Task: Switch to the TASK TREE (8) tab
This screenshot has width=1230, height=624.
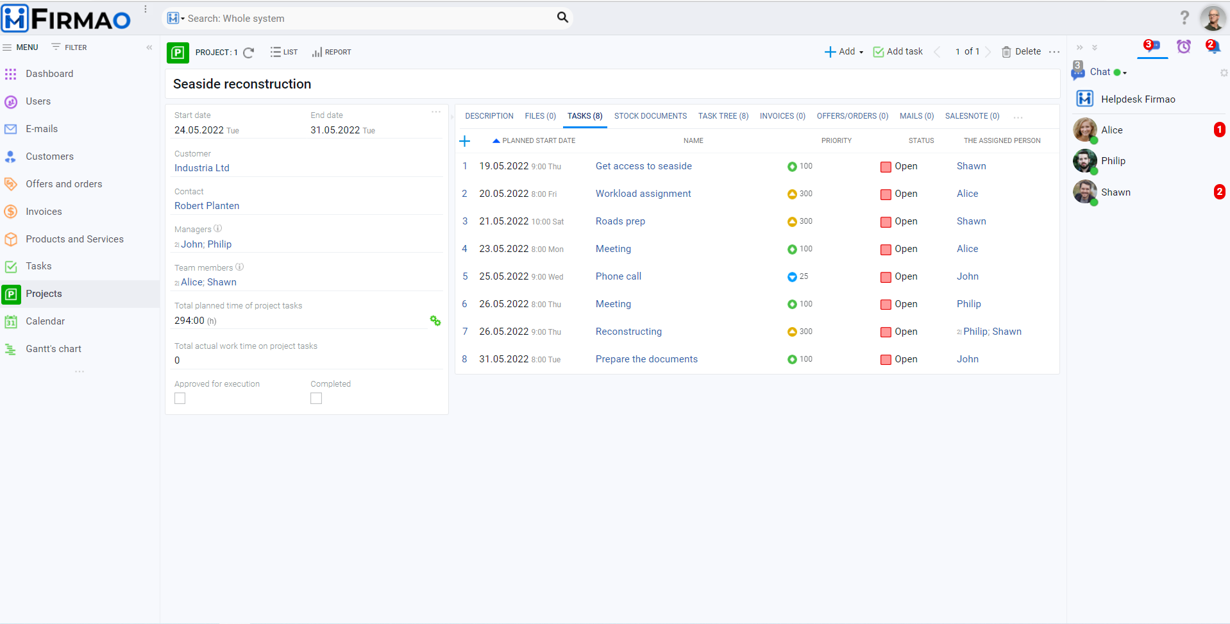Action: [723, 116]
